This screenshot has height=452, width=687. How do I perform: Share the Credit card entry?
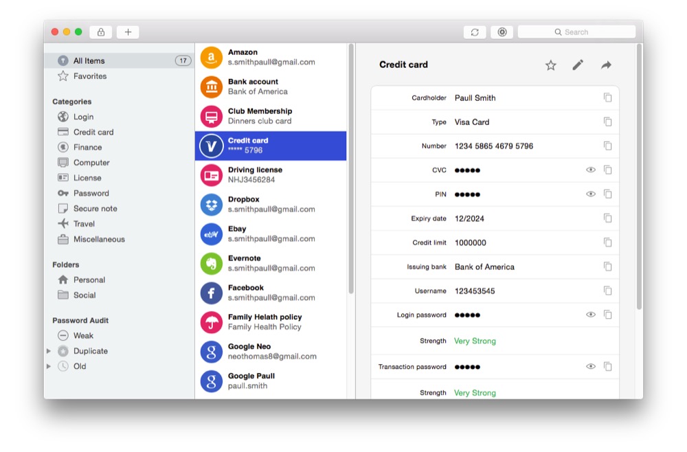[x=606, y=65]
